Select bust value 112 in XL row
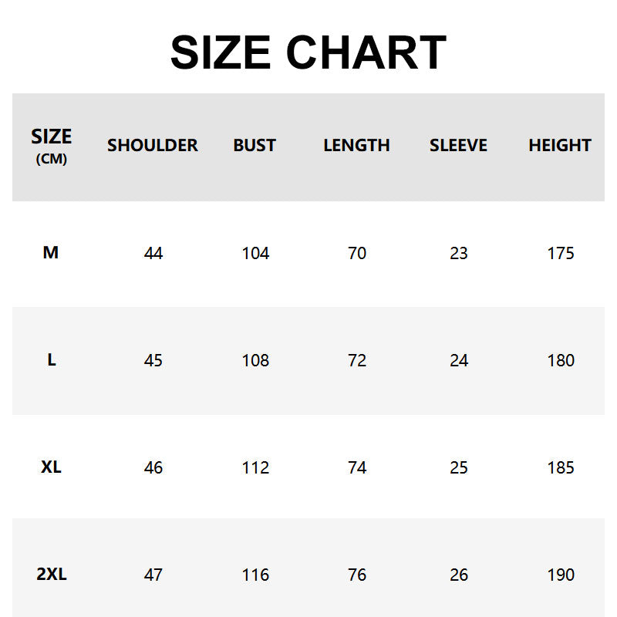Image resolution: width=617 pixels, height=617 pixels. tap(255, 467)
